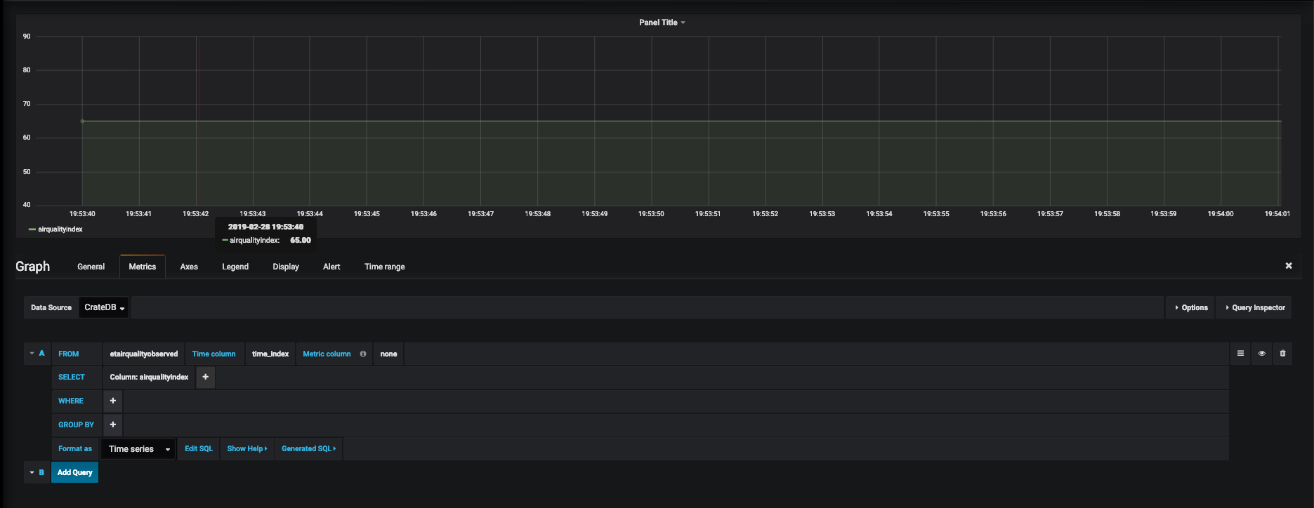Click the 60 y-axis label
1314x508 pixels.
point(27,138)
